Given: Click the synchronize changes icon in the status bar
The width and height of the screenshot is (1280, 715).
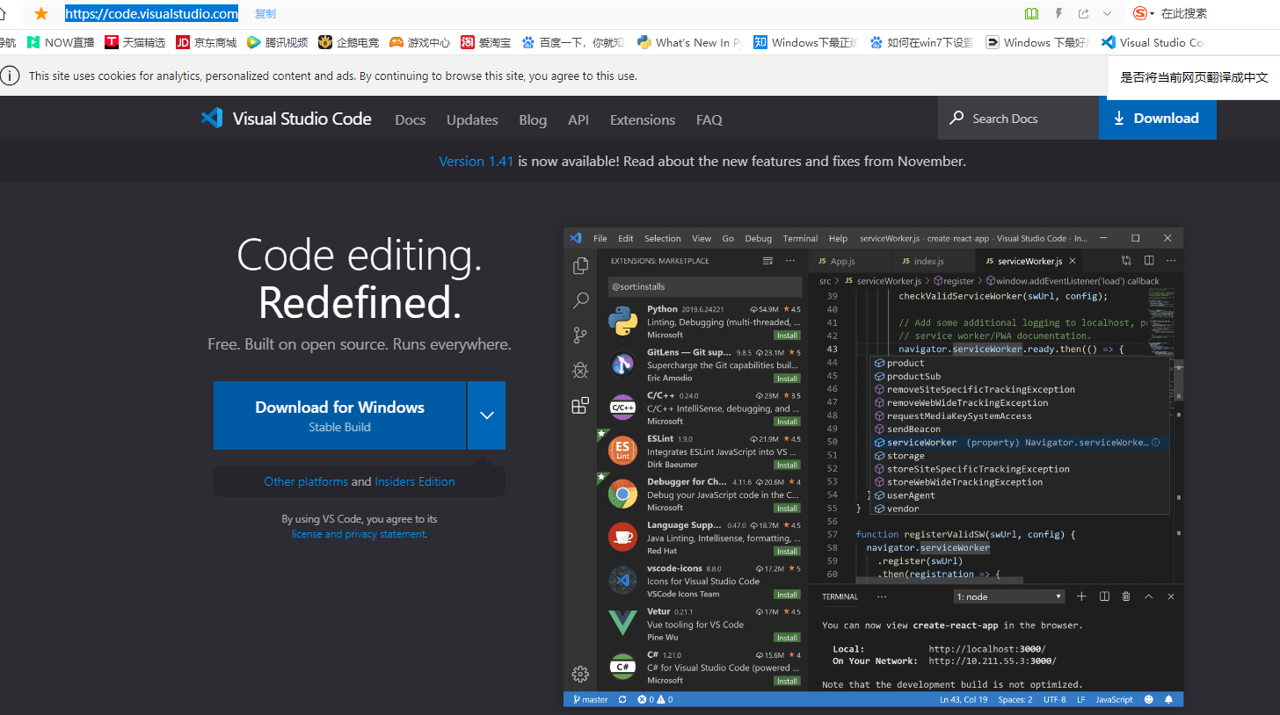Looking at the screenshot, I should coord(622,699).
